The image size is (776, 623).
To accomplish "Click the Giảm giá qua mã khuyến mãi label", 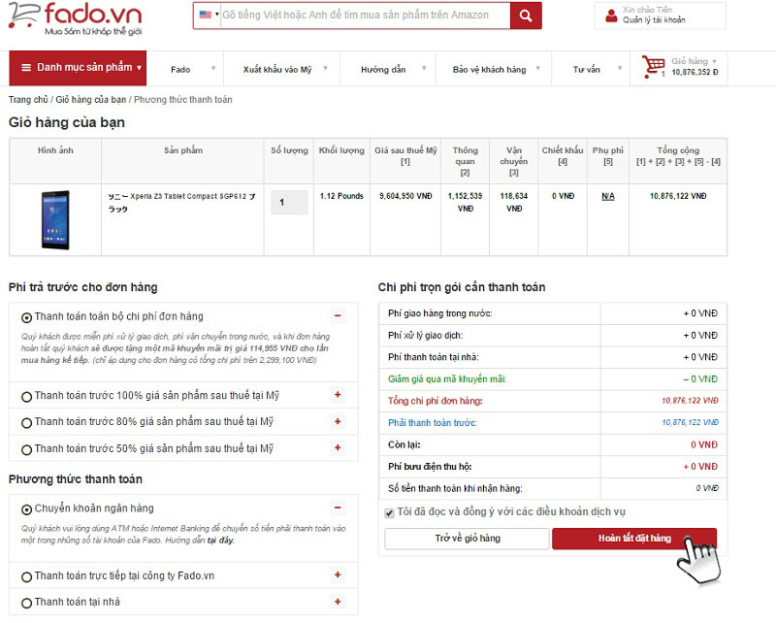I will [x=447, y=379].
